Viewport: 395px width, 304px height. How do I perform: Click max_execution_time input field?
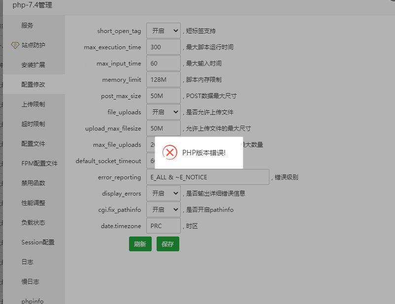(x=164, y=47)
